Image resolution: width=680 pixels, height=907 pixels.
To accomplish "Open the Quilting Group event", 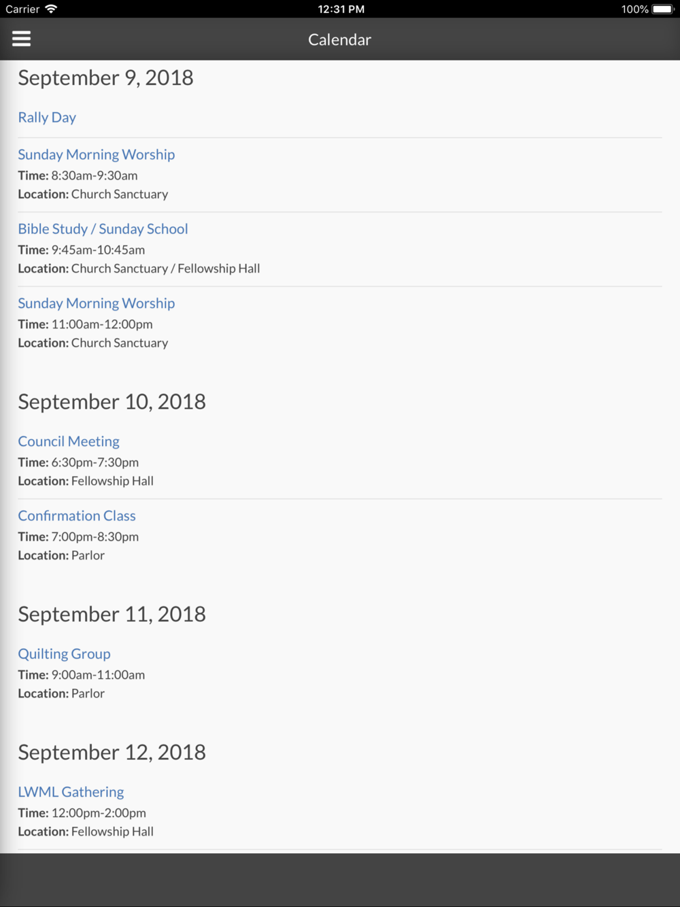I will (x=64, y=653).
